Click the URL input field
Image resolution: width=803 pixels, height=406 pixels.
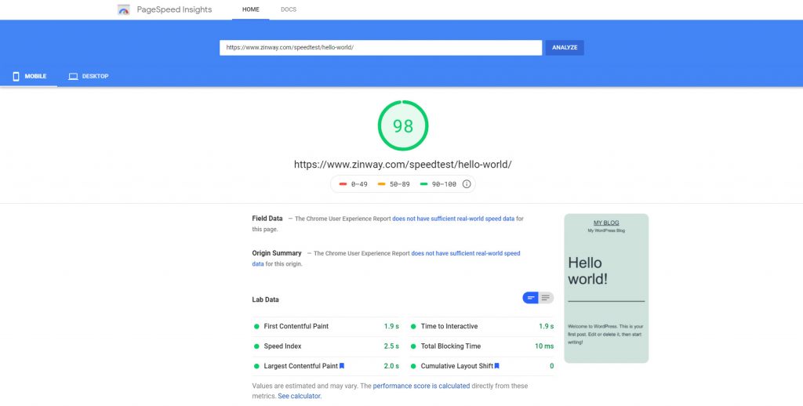pyautogui.click(x=380, y=48)
